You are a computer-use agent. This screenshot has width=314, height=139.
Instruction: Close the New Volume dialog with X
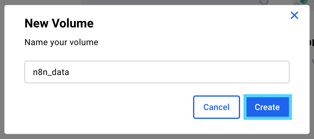pos(294,16)
